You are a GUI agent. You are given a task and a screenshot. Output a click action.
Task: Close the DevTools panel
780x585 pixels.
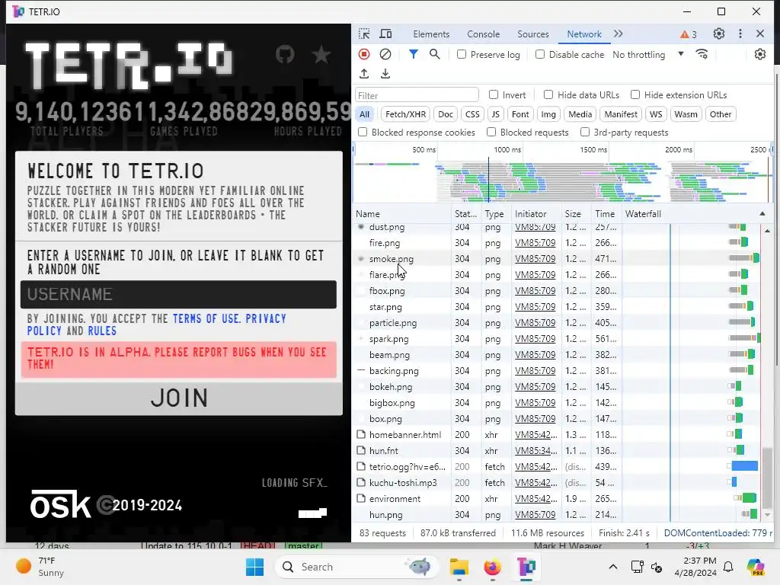click(x=759, y=34)
